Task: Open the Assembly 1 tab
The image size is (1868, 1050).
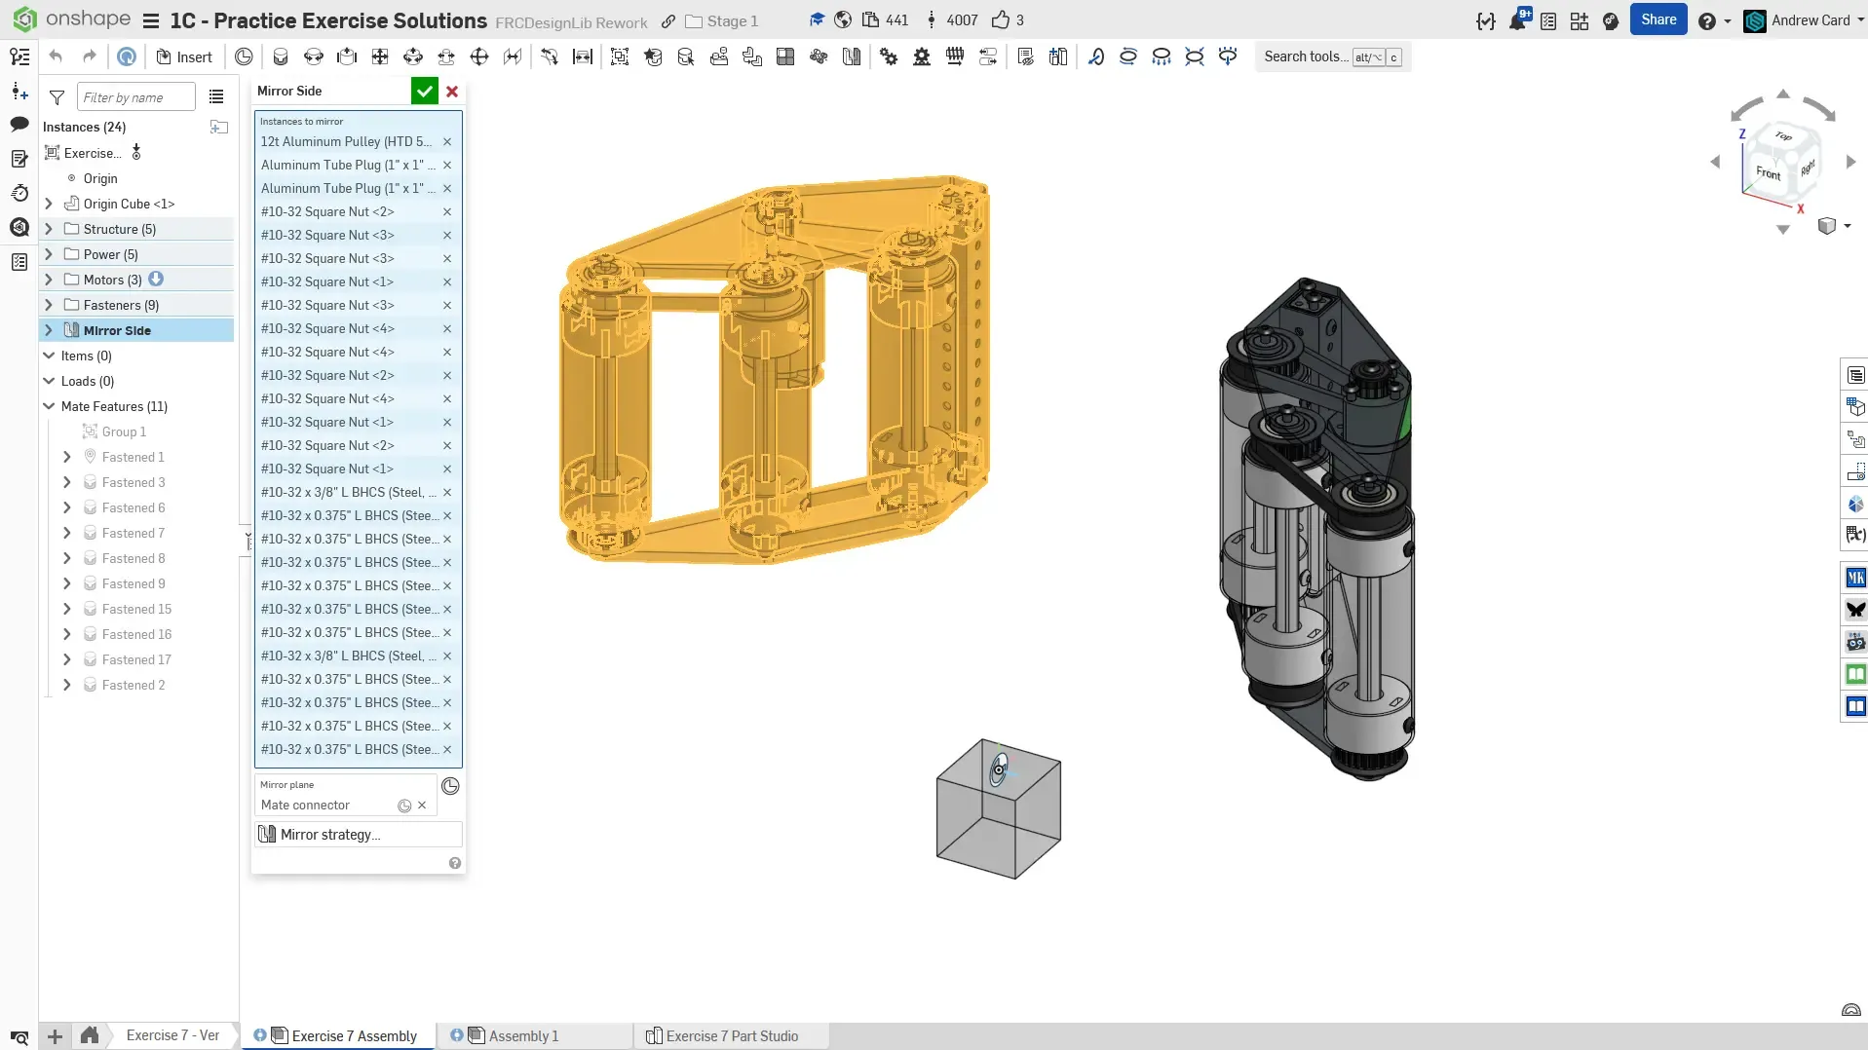Action: (523, 1035)
